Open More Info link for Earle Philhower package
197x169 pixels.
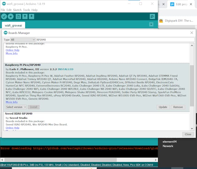pos(12,102)
